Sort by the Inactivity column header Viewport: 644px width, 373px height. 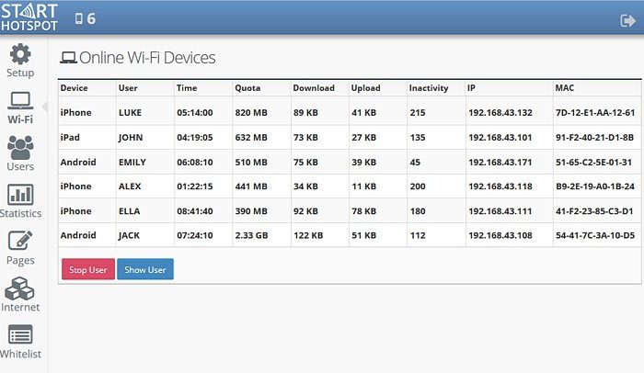(x=429, y=88)
